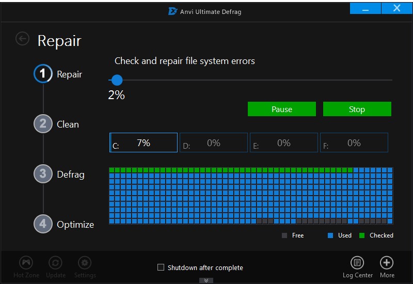Click the Update refresh icon
This screenshot has width=413, height=284.
point(55,263)
